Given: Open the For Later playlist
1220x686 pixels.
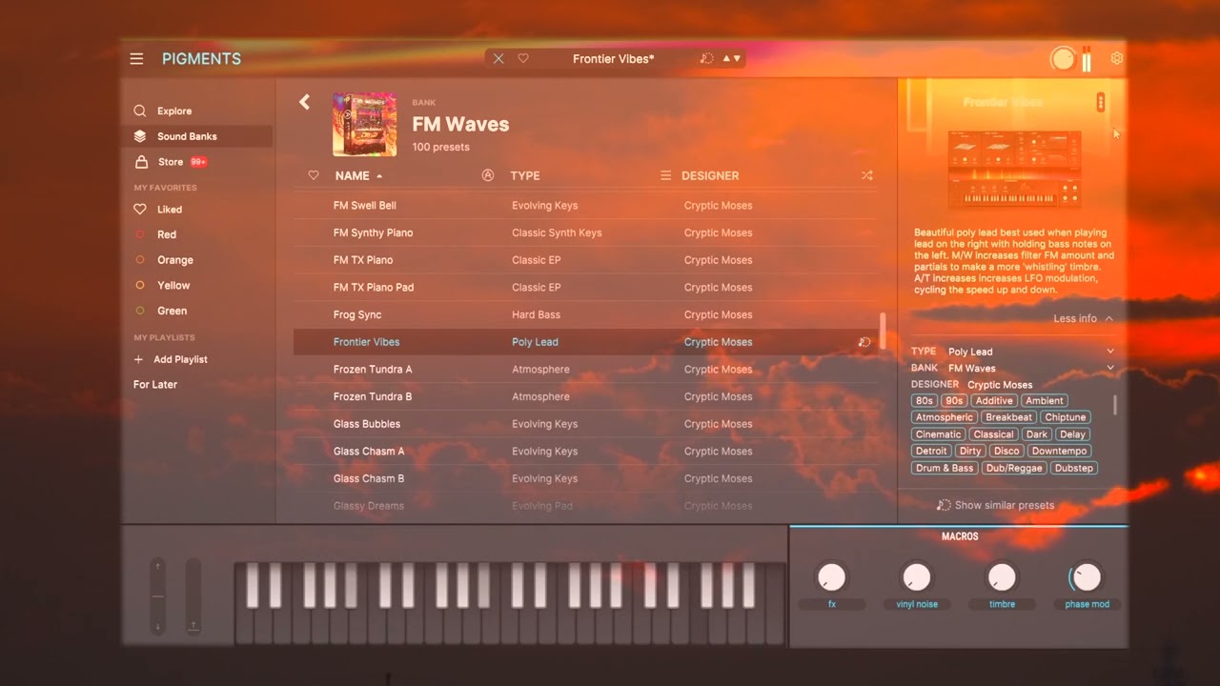Looking at the screenshot, I should click(x=155, y=385).
